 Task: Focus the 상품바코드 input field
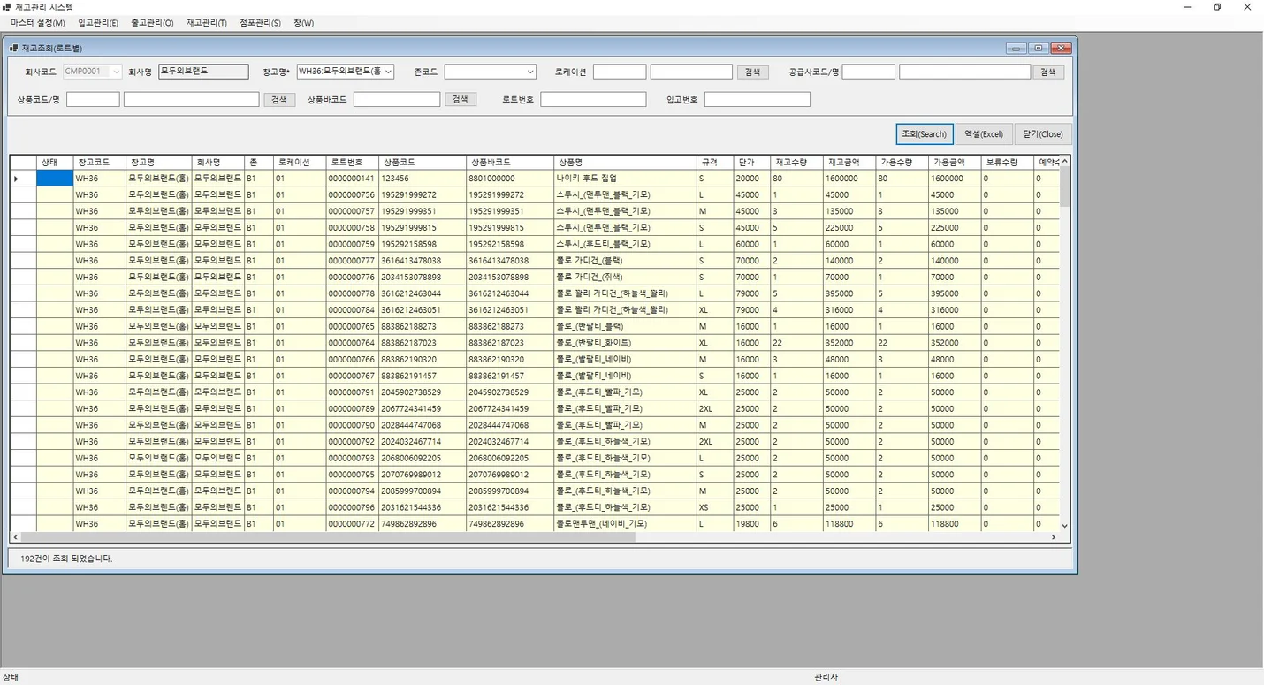coord(397,99)
